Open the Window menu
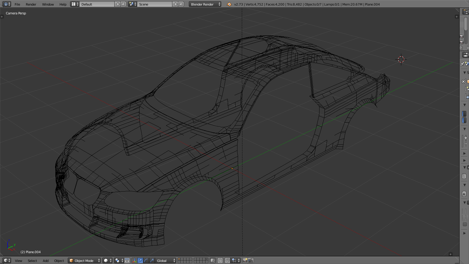The height and width of the screenshot is (264, 469). 48,4
